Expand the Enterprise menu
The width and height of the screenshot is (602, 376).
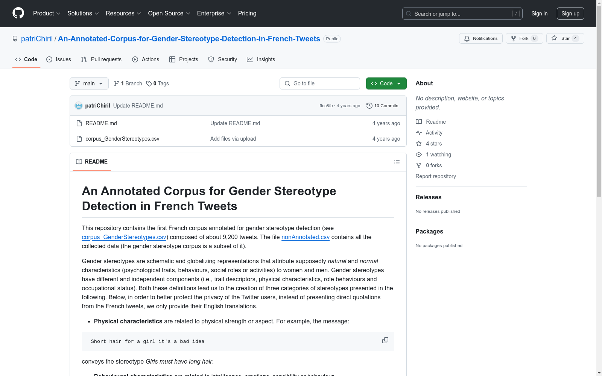pyautogui.click(x=214, y=14)
